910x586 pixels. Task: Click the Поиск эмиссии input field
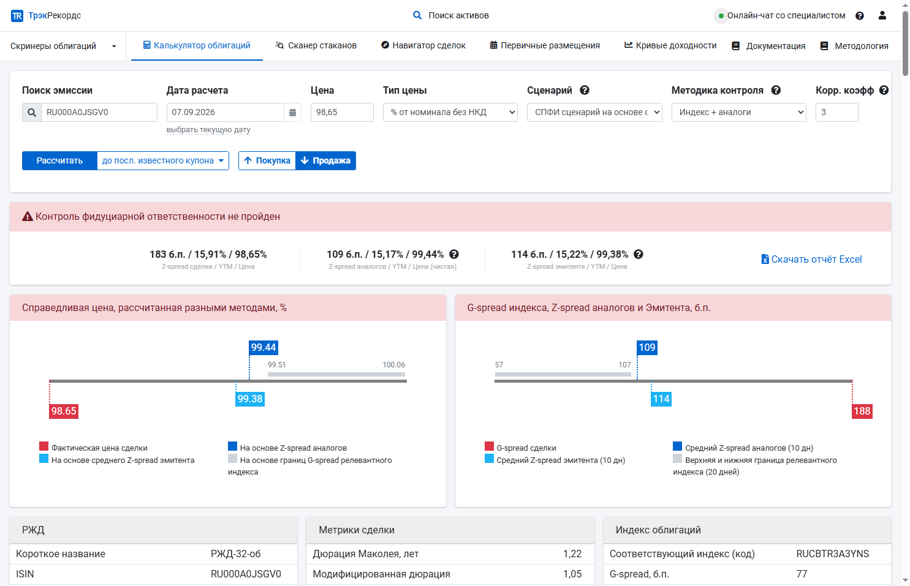[x=99, y=113]
